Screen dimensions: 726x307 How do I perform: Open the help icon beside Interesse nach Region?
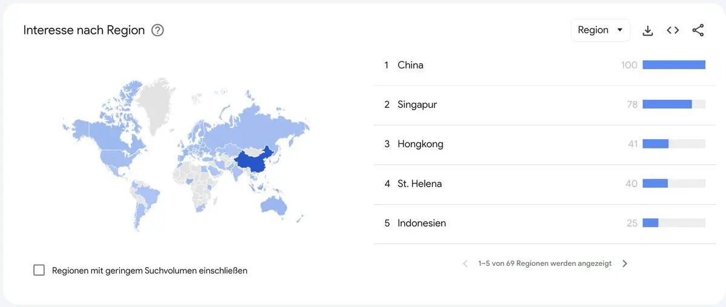coord(158,30)
